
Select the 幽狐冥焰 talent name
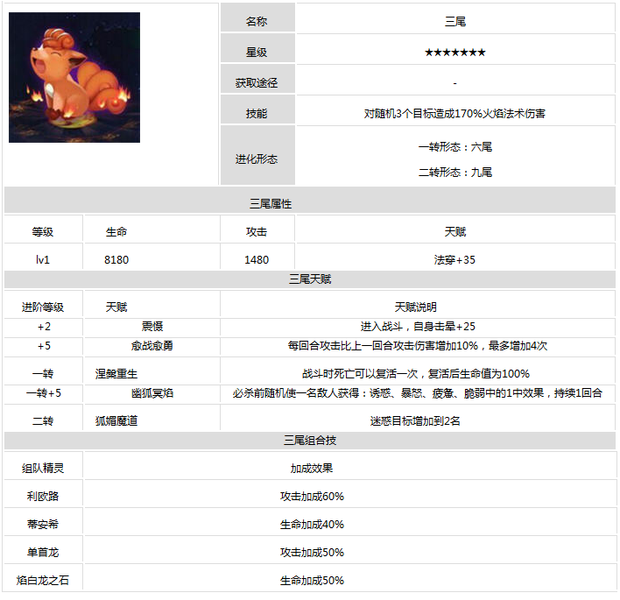tap(152, 393)
